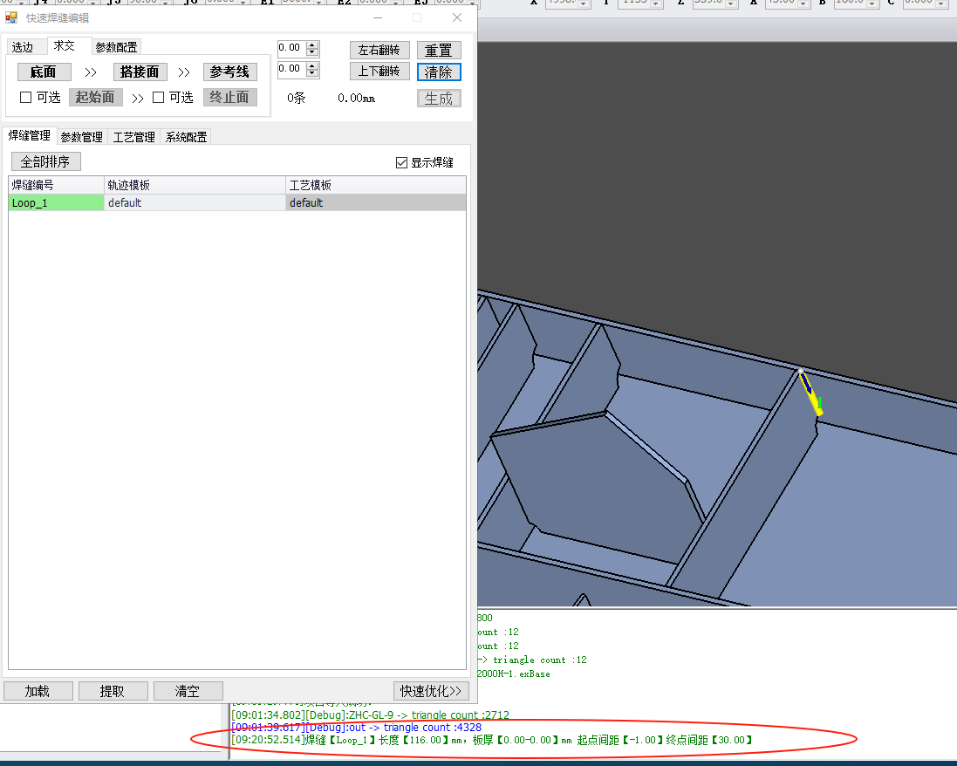
Task: Click the 全部排序 button
Action: 45,161
